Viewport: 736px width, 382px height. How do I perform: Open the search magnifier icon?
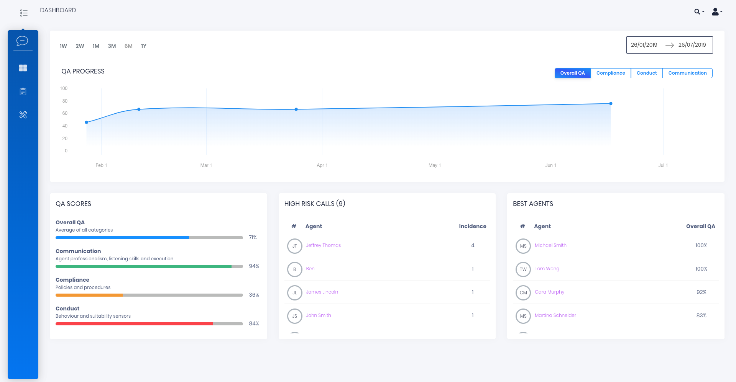click(697, 11)
